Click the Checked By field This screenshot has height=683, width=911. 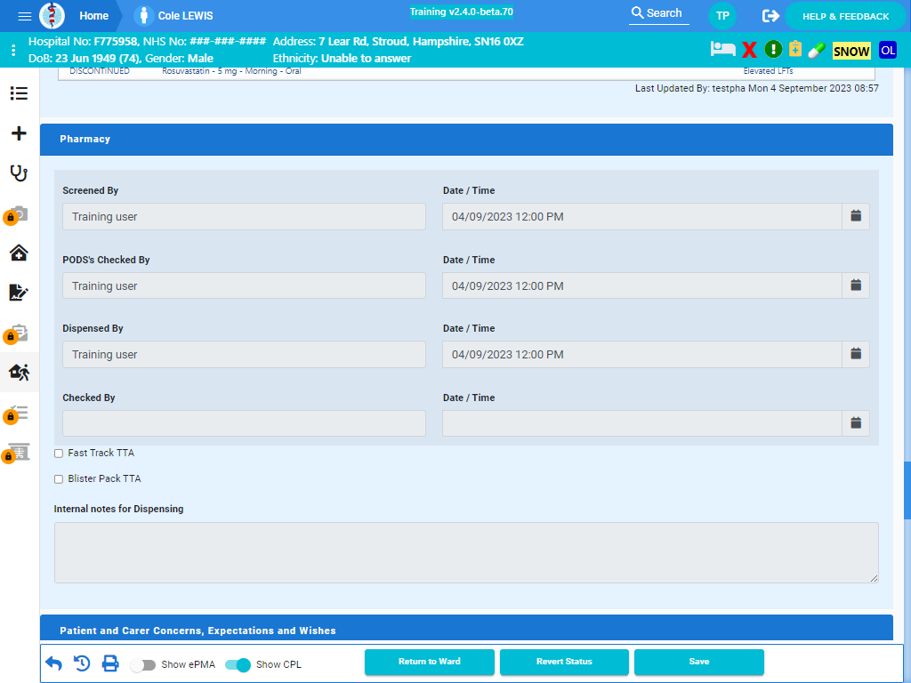[x=244, y=423]
